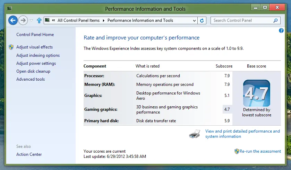The height and width of the screenshot is (170, 291).
Task: Select the Processor row label
Action: click(x=94, y=76)
